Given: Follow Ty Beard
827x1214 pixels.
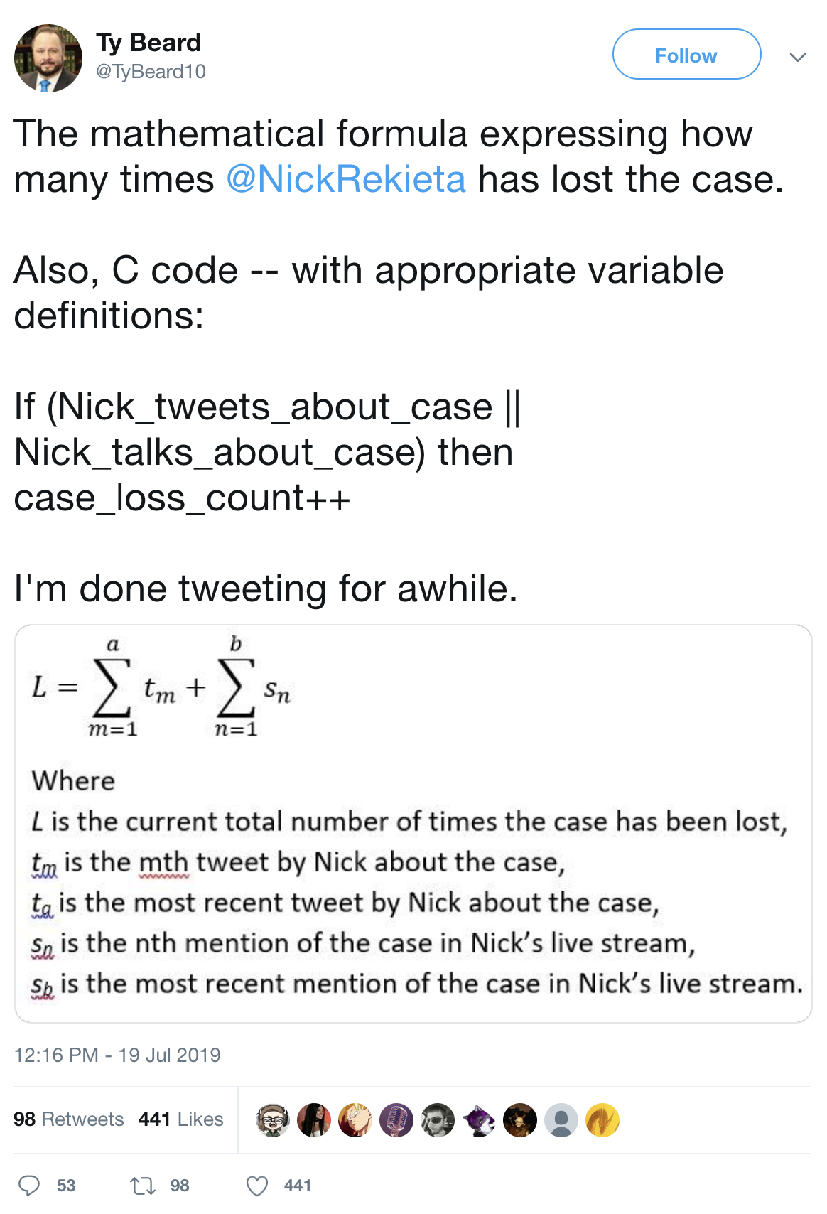Looking at the screenshot, I should [686, 54].
